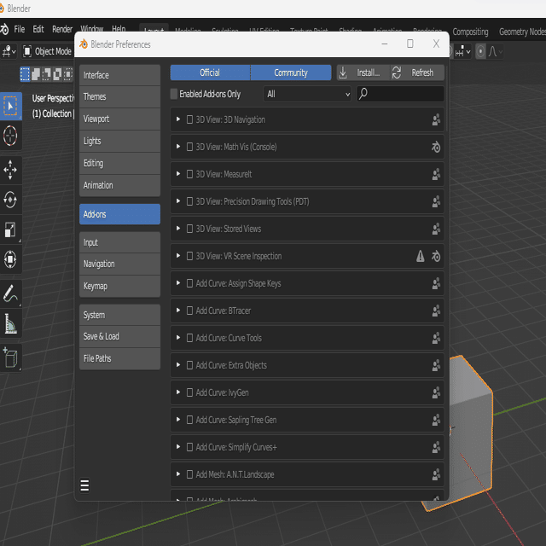Expand Add Curve: Simplify Curves+ details

pos(178,447)
